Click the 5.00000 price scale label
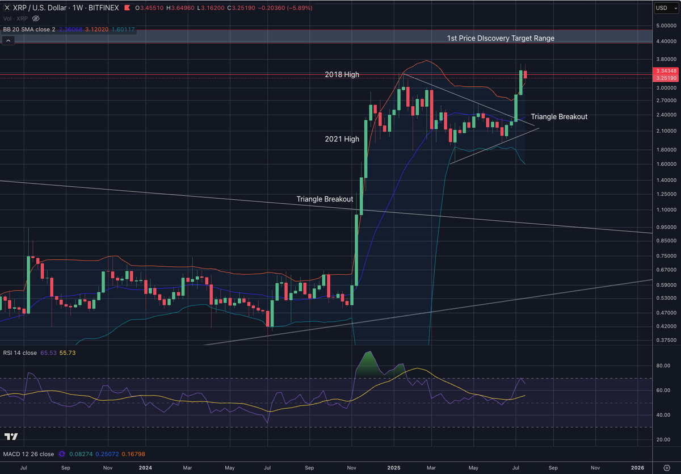Screen dimensions: 681x474 (665, 26)
